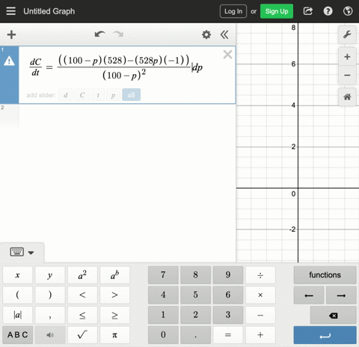Viewport: 359px width, 347px height.
Task: Collapse the expression list panel
Action: click(224, 34)
